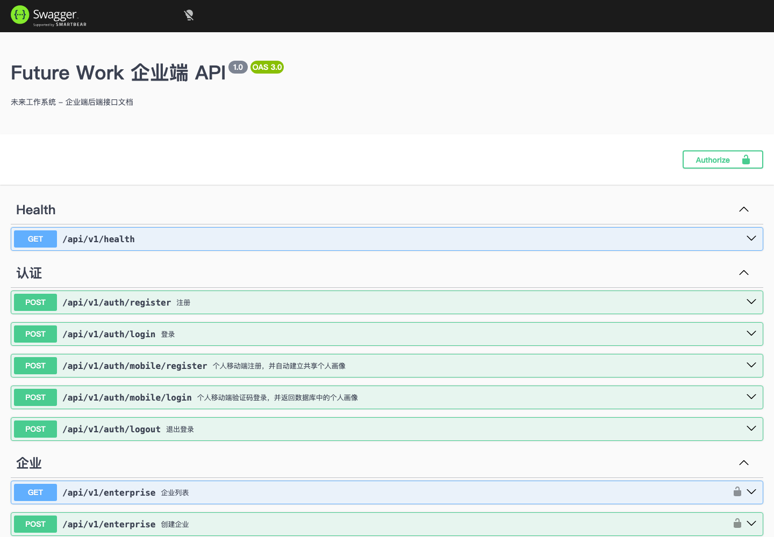774x537 pixels.
Task: Click the OAS 3.0 badge
Action: (x=267, y=67)
